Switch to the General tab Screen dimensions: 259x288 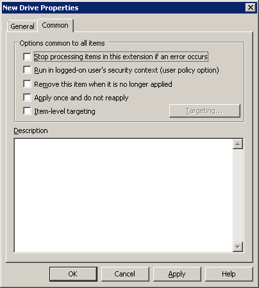[22, 26]
